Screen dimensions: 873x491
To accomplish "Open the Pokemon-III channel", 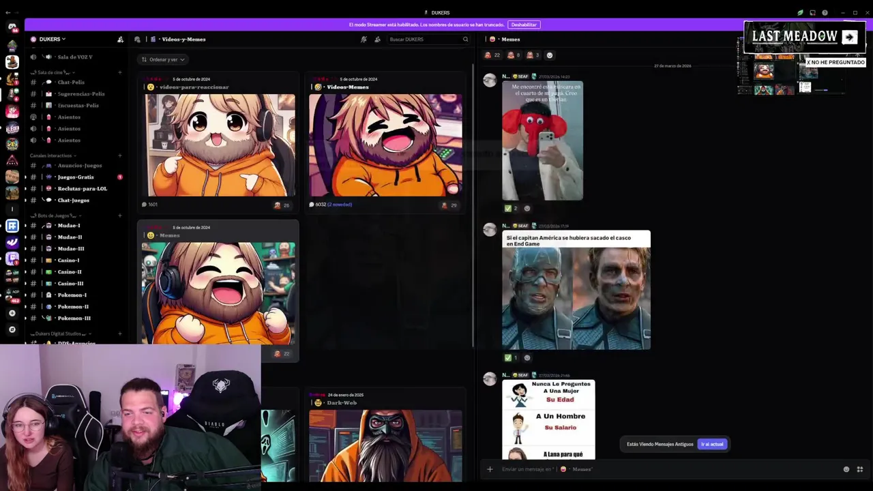I will [x=75, y=318].
